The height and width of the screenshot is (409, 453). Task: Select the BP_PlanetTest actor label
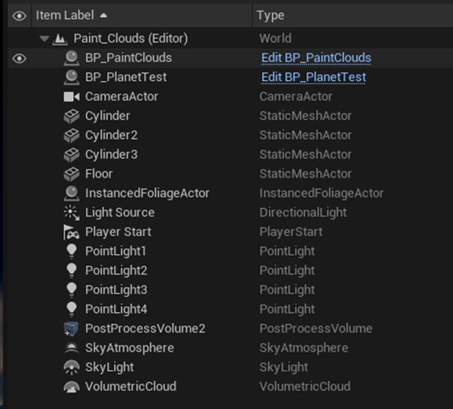(126, 77)
